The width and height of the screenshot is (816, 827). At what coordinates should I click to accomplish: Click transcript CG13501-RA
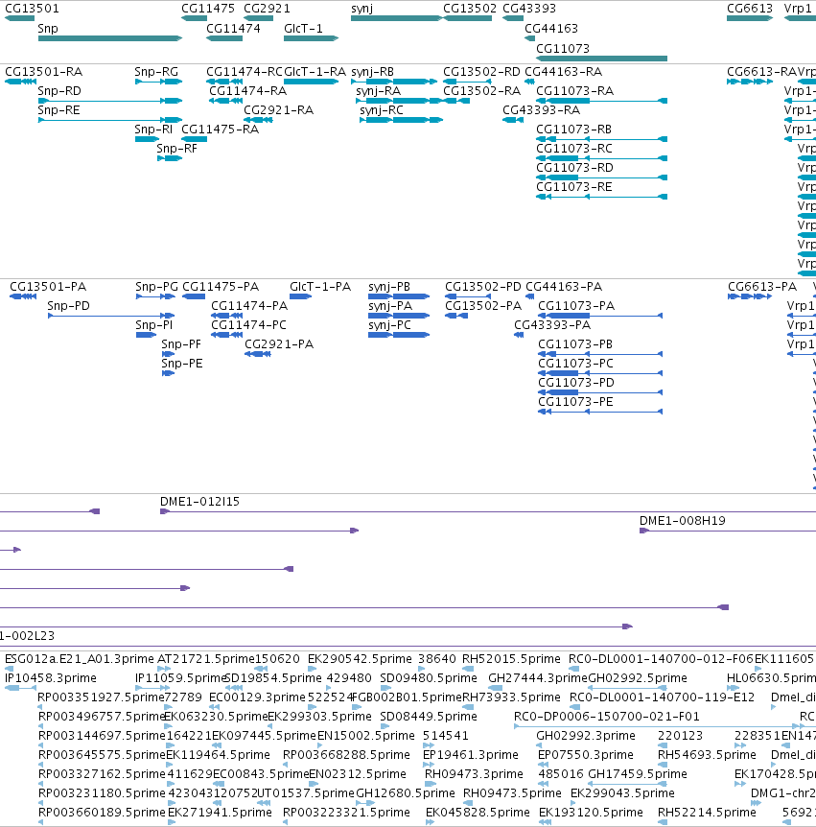20,82
